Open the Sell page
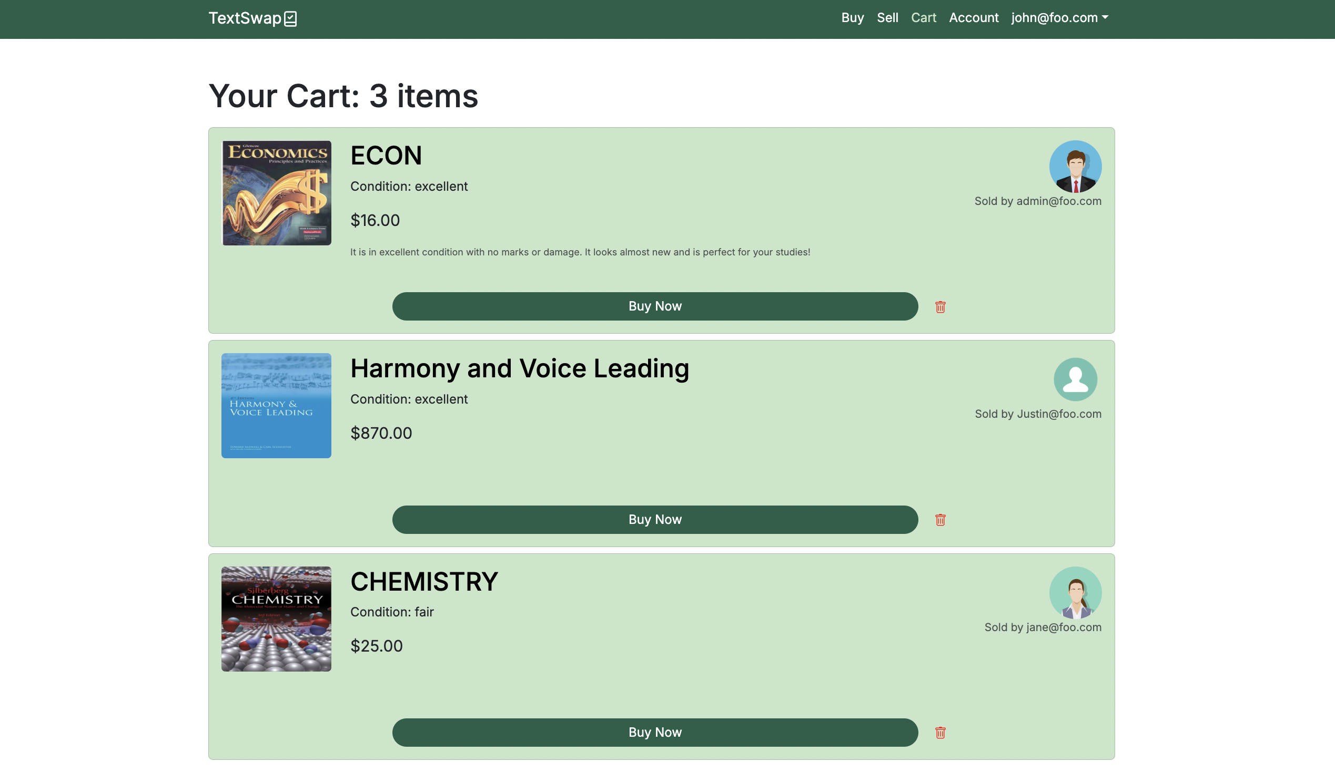 [887, 18]
